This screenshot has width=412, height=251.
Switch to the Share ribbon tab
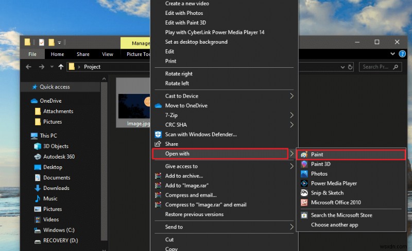pyautogui.click(x=83, y=54)
